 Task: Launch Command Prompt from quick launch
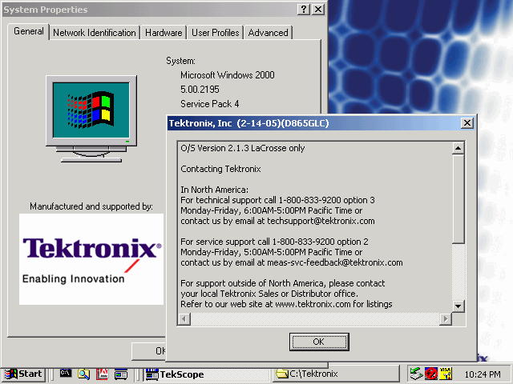click(66, 374)
